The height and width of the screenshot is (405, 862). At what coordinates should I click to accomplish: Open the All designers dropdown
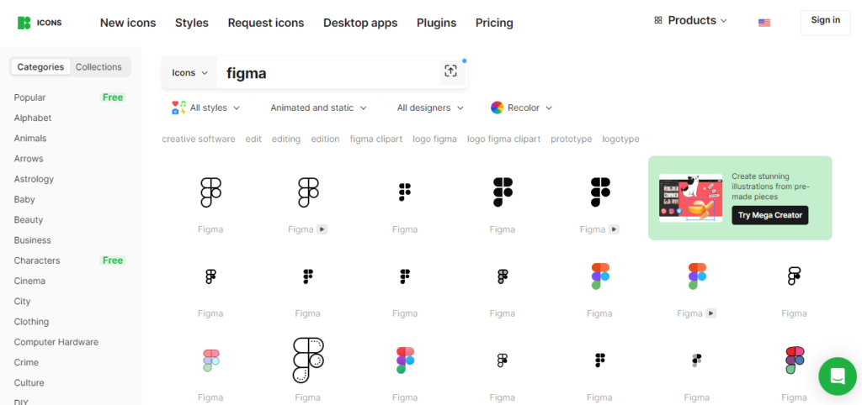click(x=430, y=108)
